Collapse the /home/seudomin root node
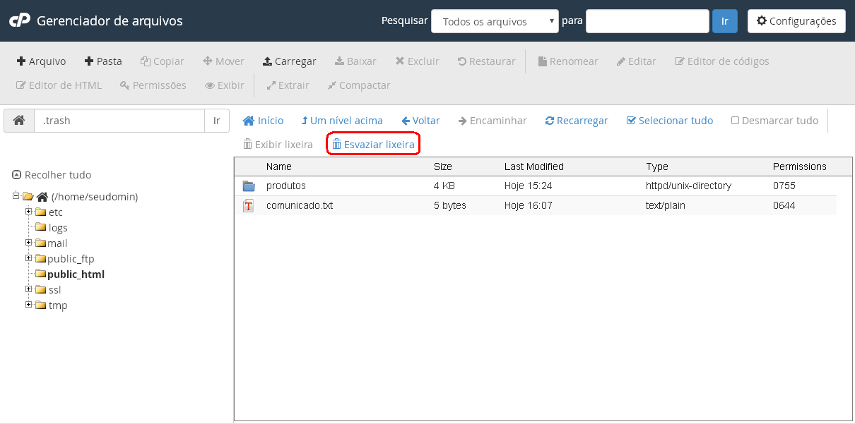The image size is (855, 424). (x=16, y=196)
